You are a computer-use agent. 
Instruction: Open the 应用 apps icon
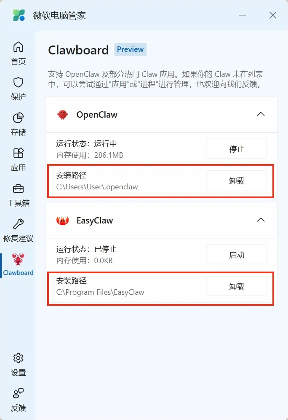click(x=18, y=153)
